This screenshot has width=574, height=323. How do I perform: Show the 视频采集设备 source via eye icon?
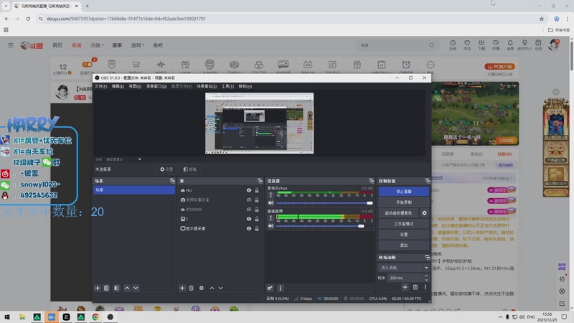[x=249, y=200]
